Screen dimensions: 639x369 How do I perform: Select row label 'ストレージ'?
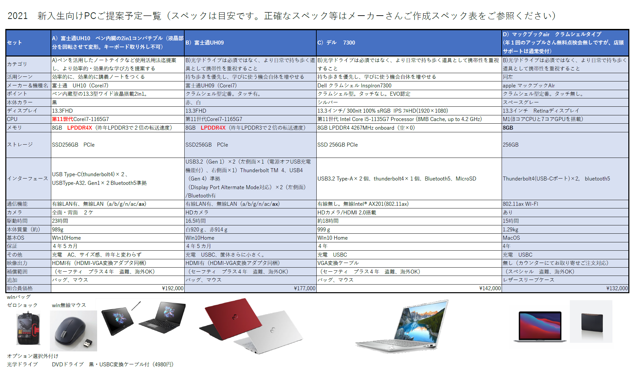pyautogui.click(x=28, y=145)
